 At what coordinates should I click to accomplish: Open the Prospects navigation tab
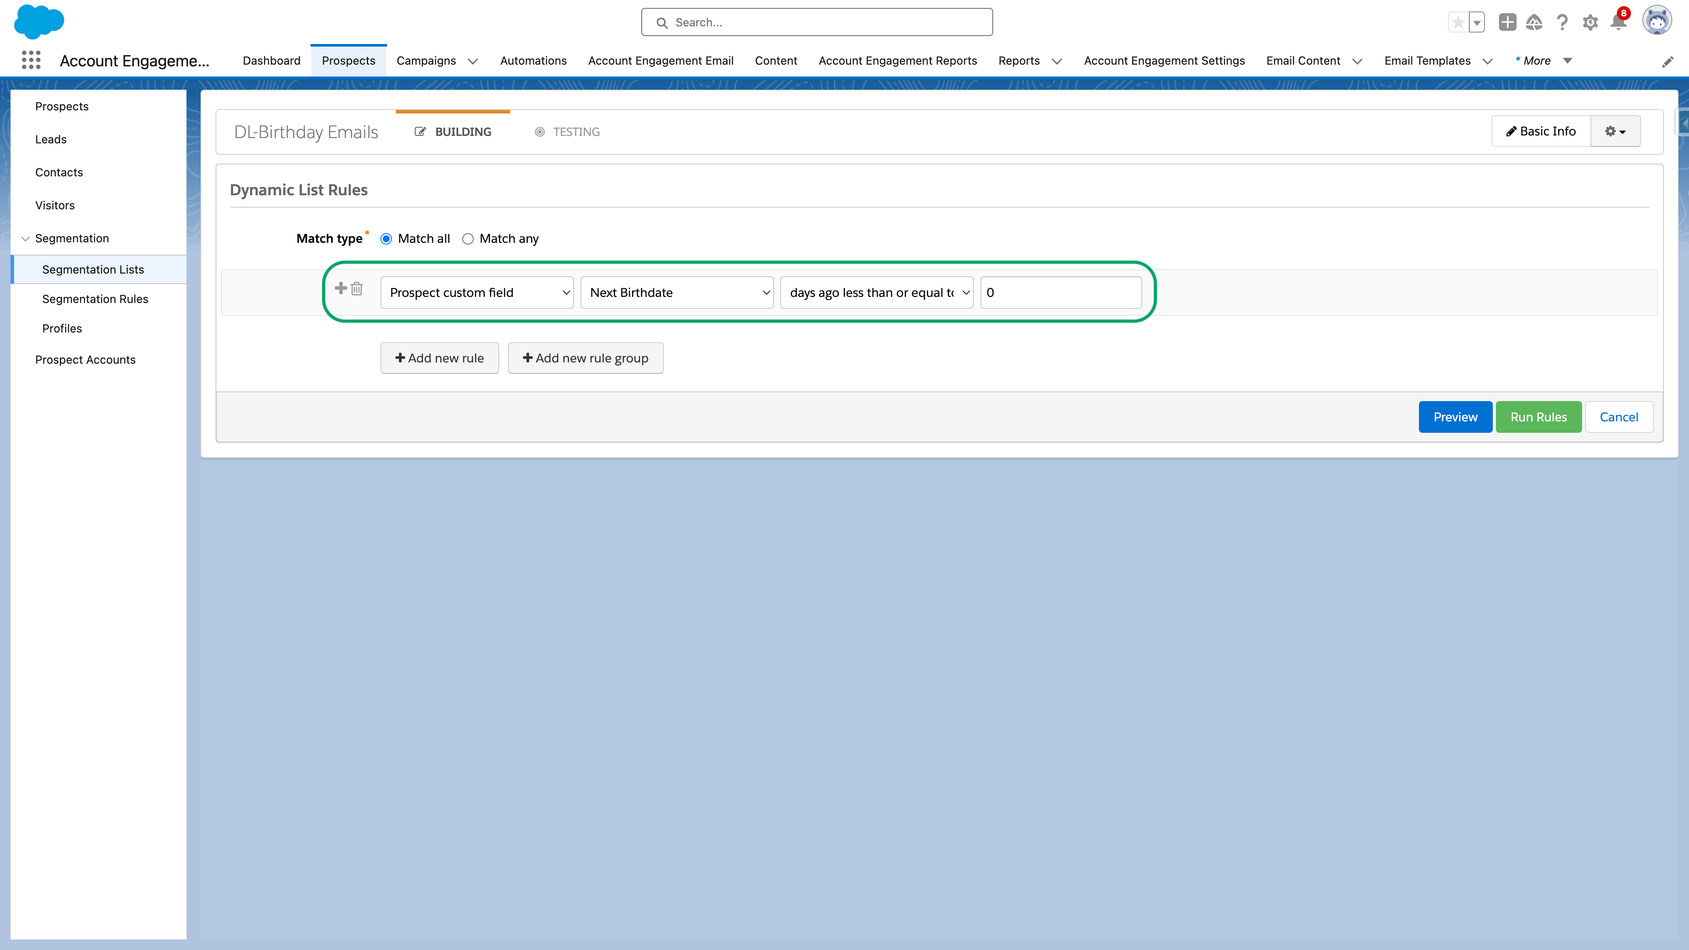pyautogui.click(x=348, y=61)
